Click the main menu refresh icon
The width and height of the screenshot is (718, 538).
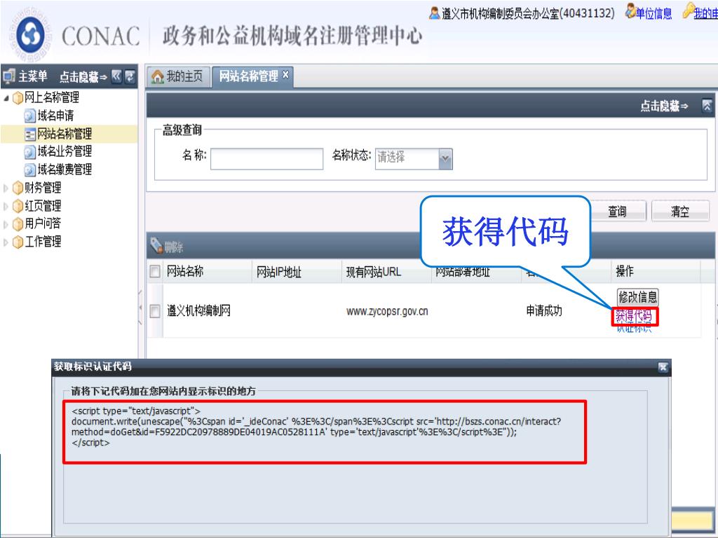pyautogui.click(x=130, y=76)
